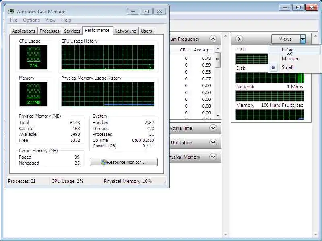This screenshot has width=322, height=241.
Task: Switch to the Services tab
Action: tap(72, 31)
